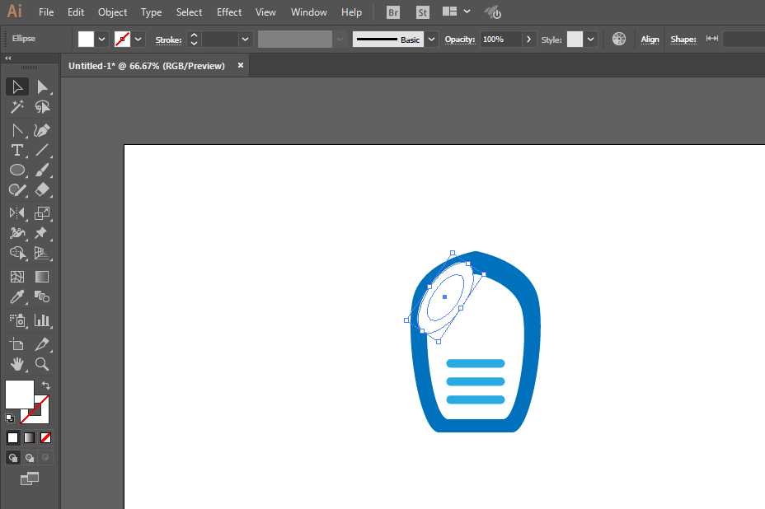Click the Align label in the control bar
The width and height of the screenshot is (765, 509).
coord(650,39)
